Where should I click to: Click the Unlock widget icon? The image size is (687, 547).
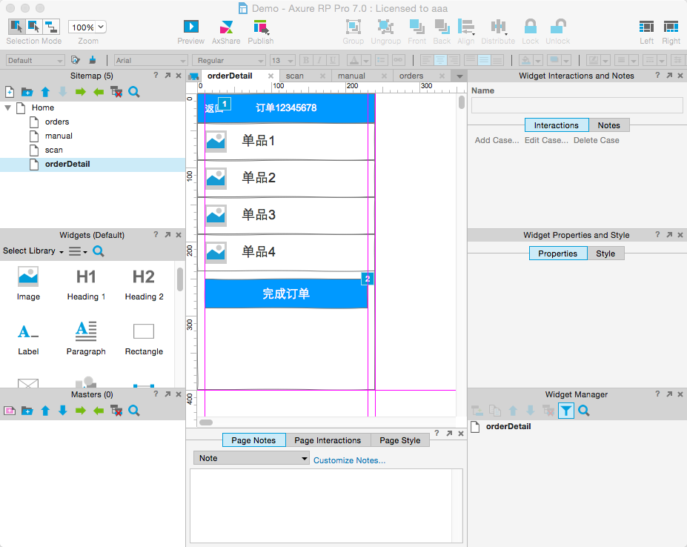coord(558,27)
